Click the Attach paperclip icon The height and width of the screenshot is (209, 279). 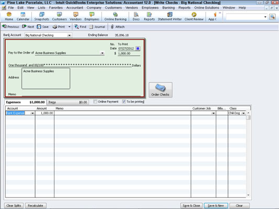tap(112, 27)
